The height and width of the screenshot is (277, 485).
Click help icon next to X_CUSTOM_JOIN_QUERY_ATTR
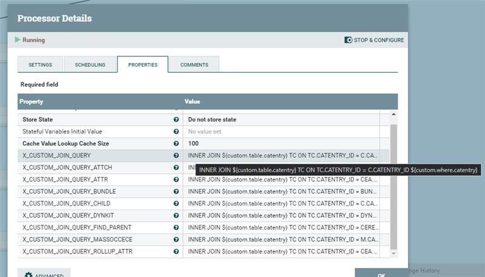[x=176, y=179]
